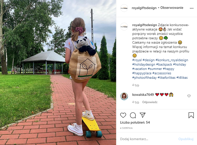Focus the Dodaj komentarz field
The width and height of the screenshot is (197, 145).
point(148,139)
